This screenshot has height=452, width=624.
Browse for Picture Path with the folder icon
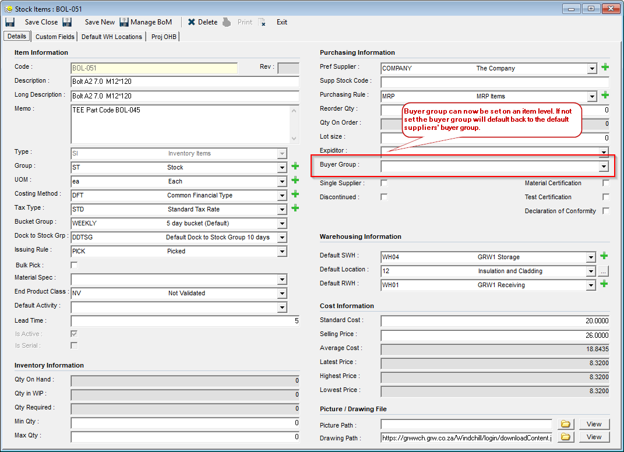click(x=565, y=424)
